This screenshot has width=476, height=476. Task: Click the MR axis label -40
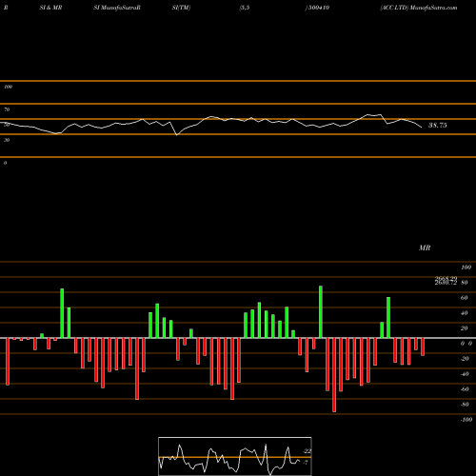[x=465, y=374]
